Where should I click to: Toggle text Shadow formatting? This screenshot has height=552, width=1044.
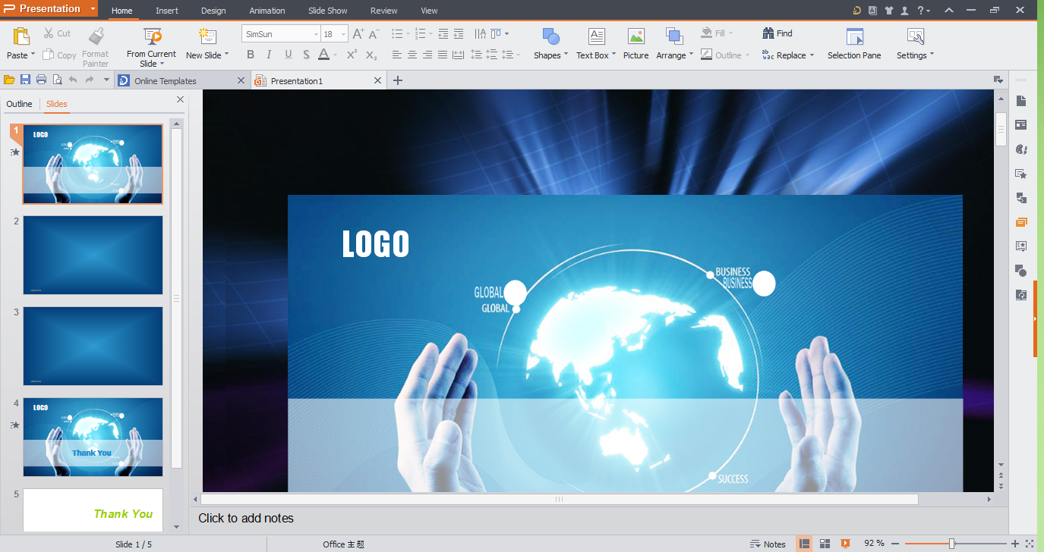pos(306,55)
